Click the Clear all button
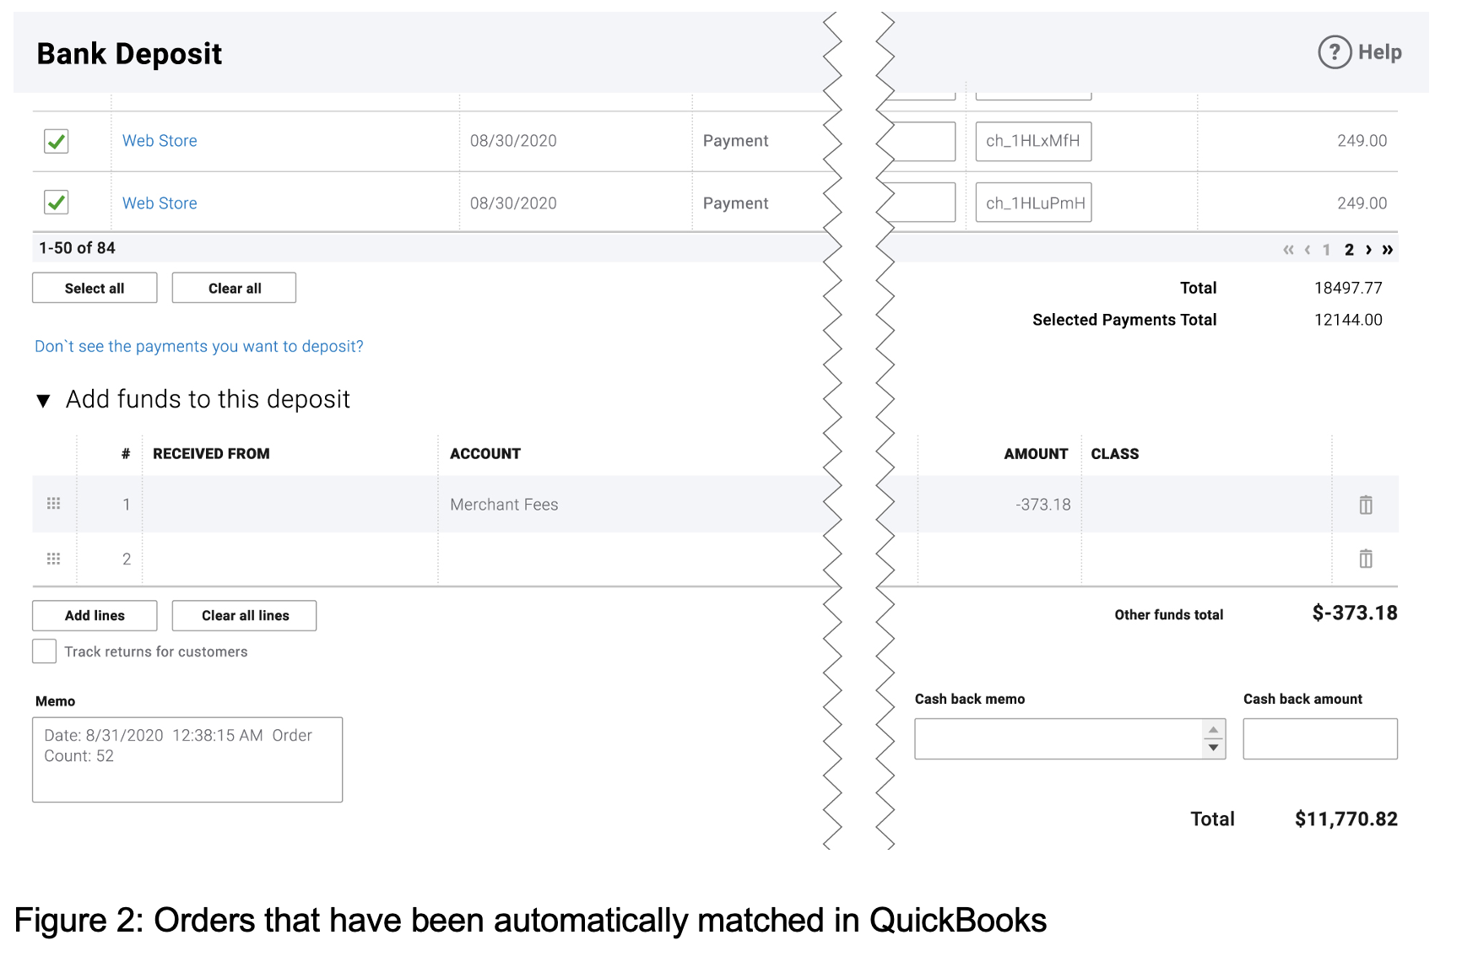Viewport: 1462px width, 962px height. point(234,288)
